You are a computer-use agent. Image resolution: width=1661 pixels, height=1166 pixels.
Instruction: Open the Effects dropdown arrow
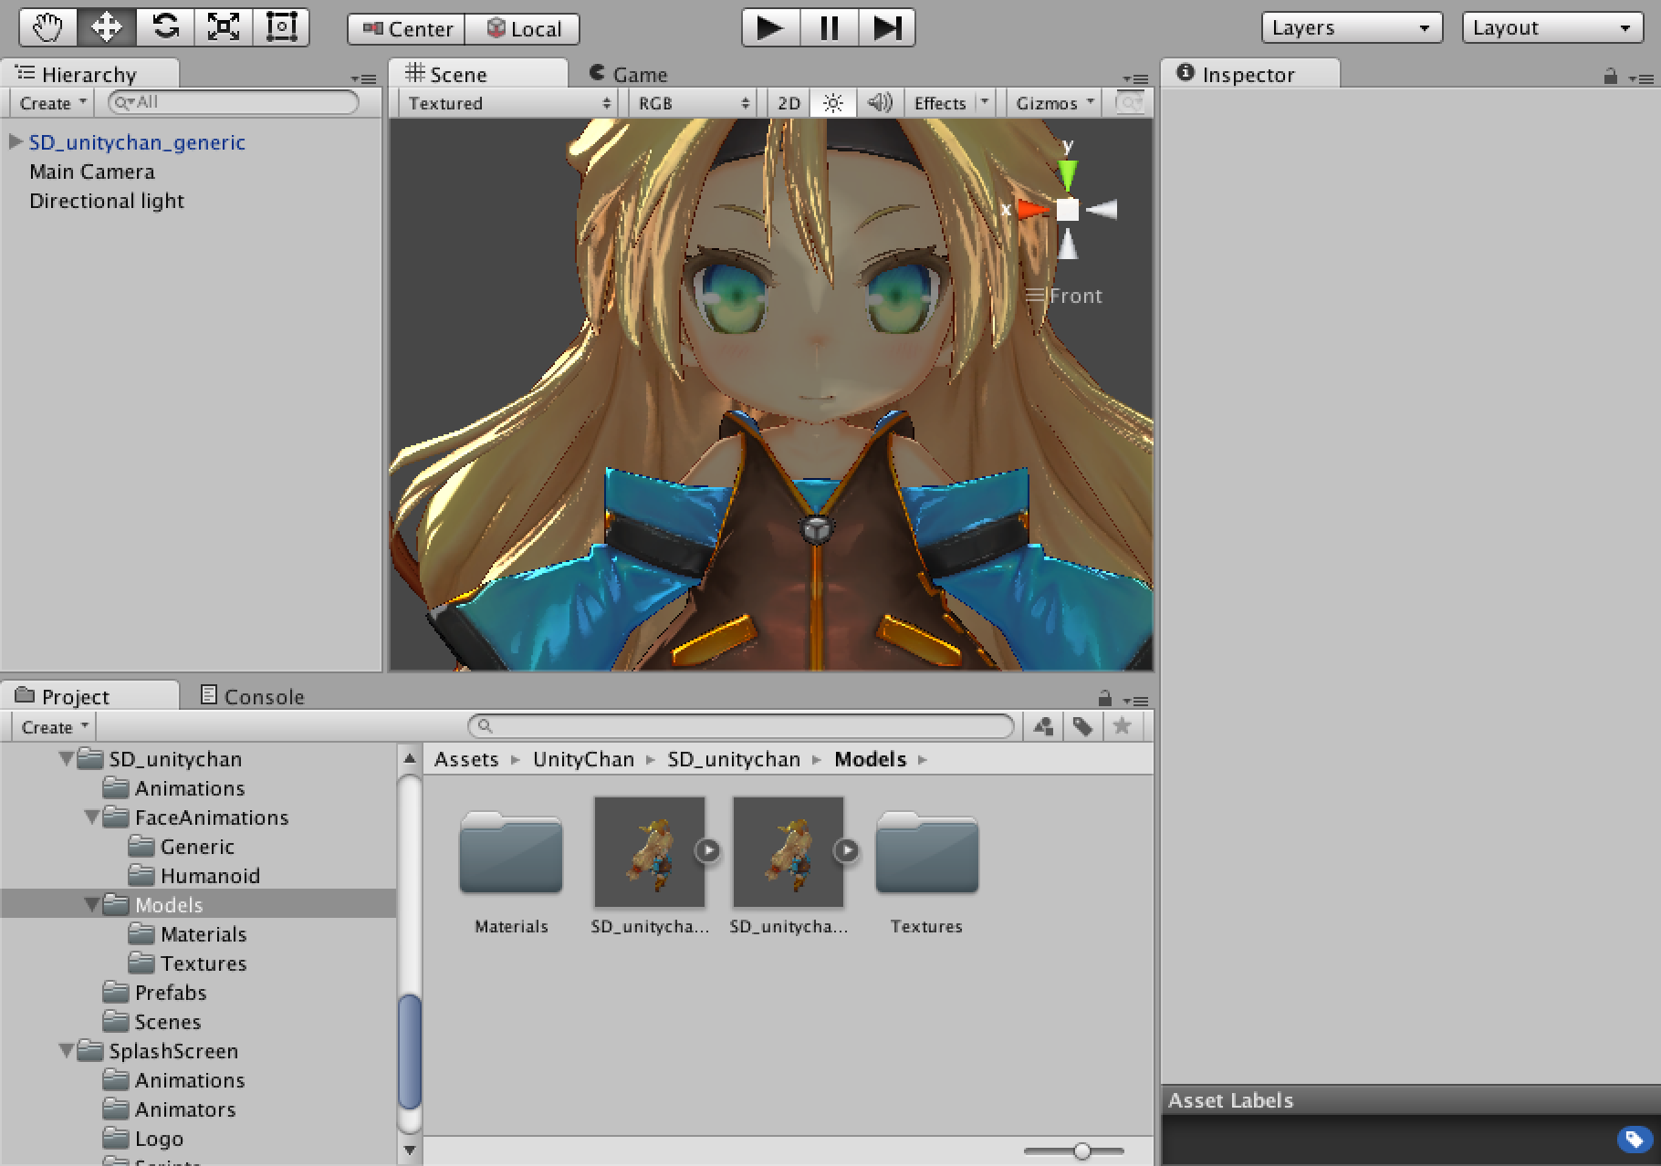985,103
